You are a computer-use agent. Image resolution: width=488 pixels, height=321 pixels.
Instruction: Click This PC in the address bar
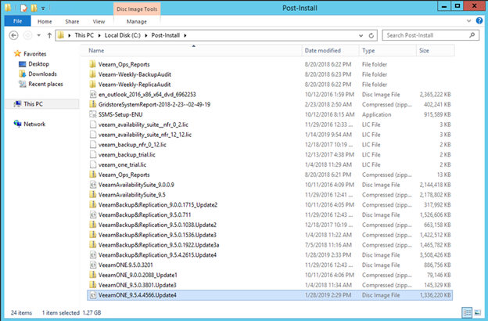[x=84, y=35]
